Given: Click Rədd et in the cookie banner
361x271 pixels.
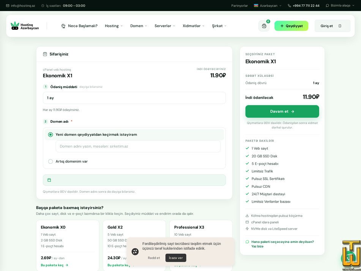Looking at the screenshot, I should pos(154,258).
